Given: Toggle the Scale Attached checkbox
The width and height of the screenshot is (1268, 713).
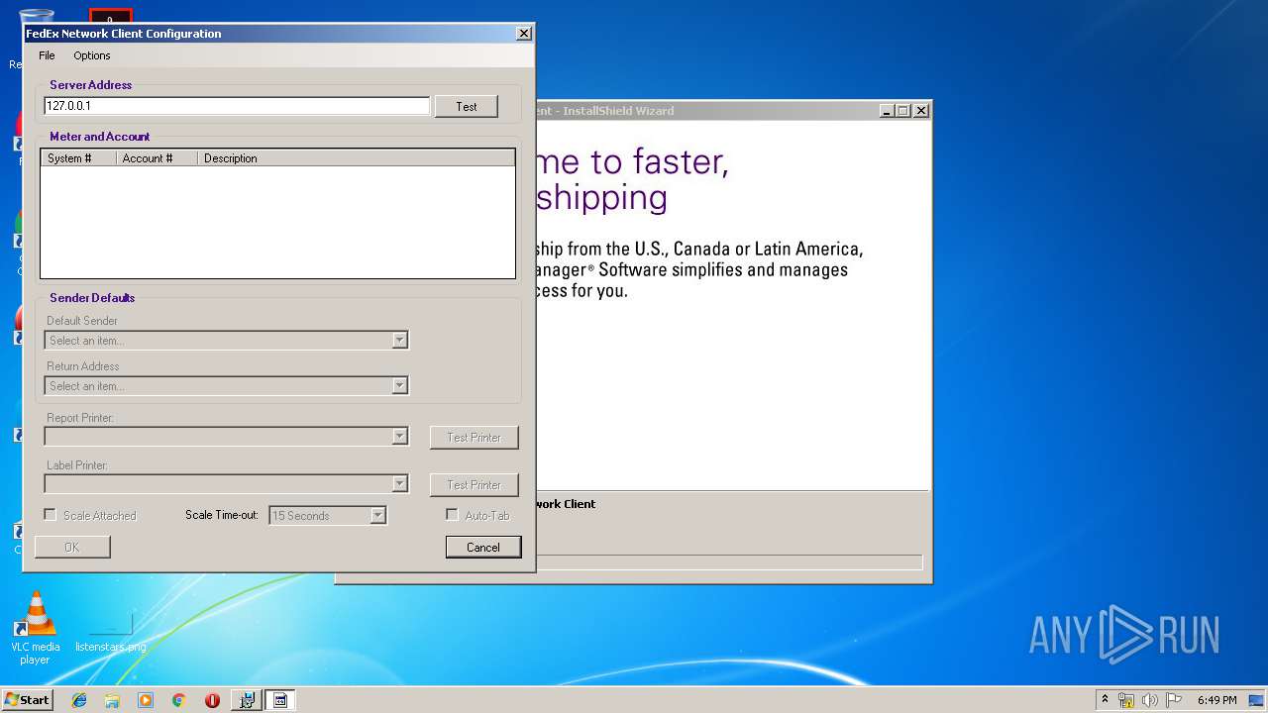Looking at the screenshot, I should click(50, 515).
